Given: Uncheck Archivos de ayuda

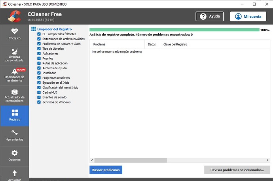Looking at the screenshot, I should coord(39,68).
